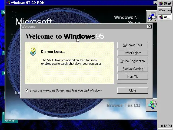Open the Product Catalog
173x130 pixels.
tap(133, 69)
